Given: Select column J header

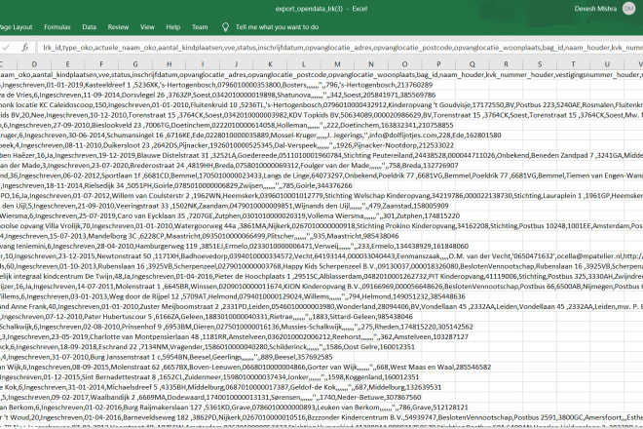Looking at the screenshot, I should [x=236, y=64].
